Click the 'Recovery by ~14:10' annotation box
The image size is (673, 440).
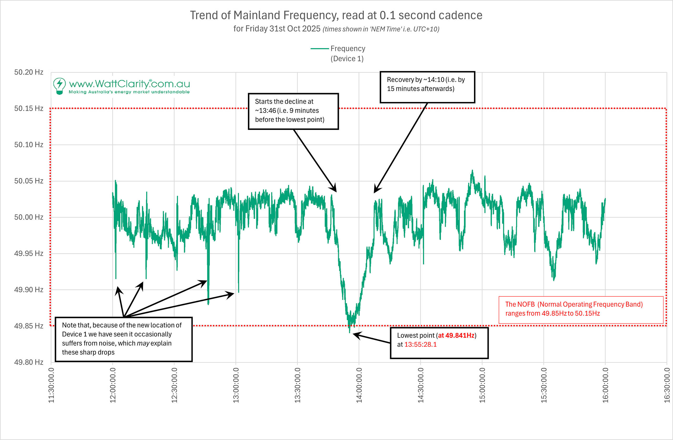[427, 87]
